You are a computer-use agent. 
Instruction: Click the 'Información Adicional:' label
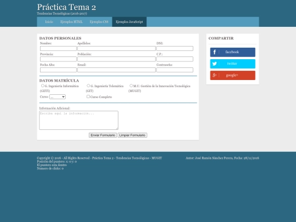tap(55, 109)
